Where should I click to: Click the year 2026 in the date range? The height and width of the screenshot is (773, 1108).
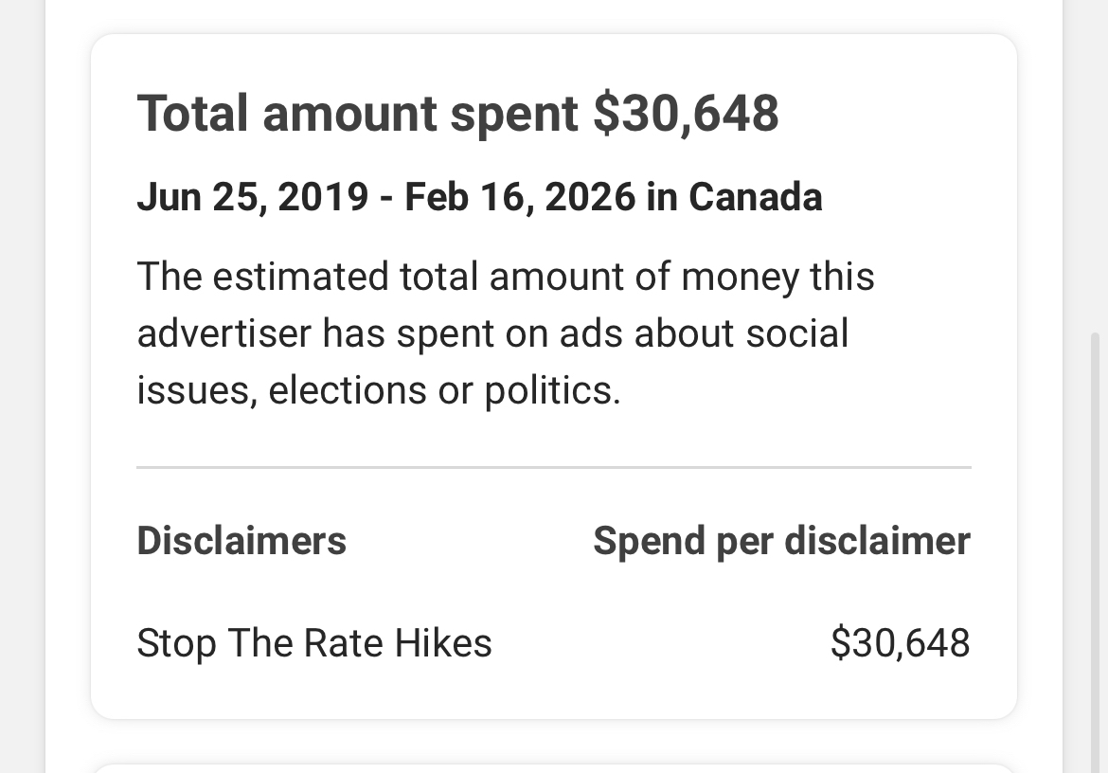click(x=590, y=197)
